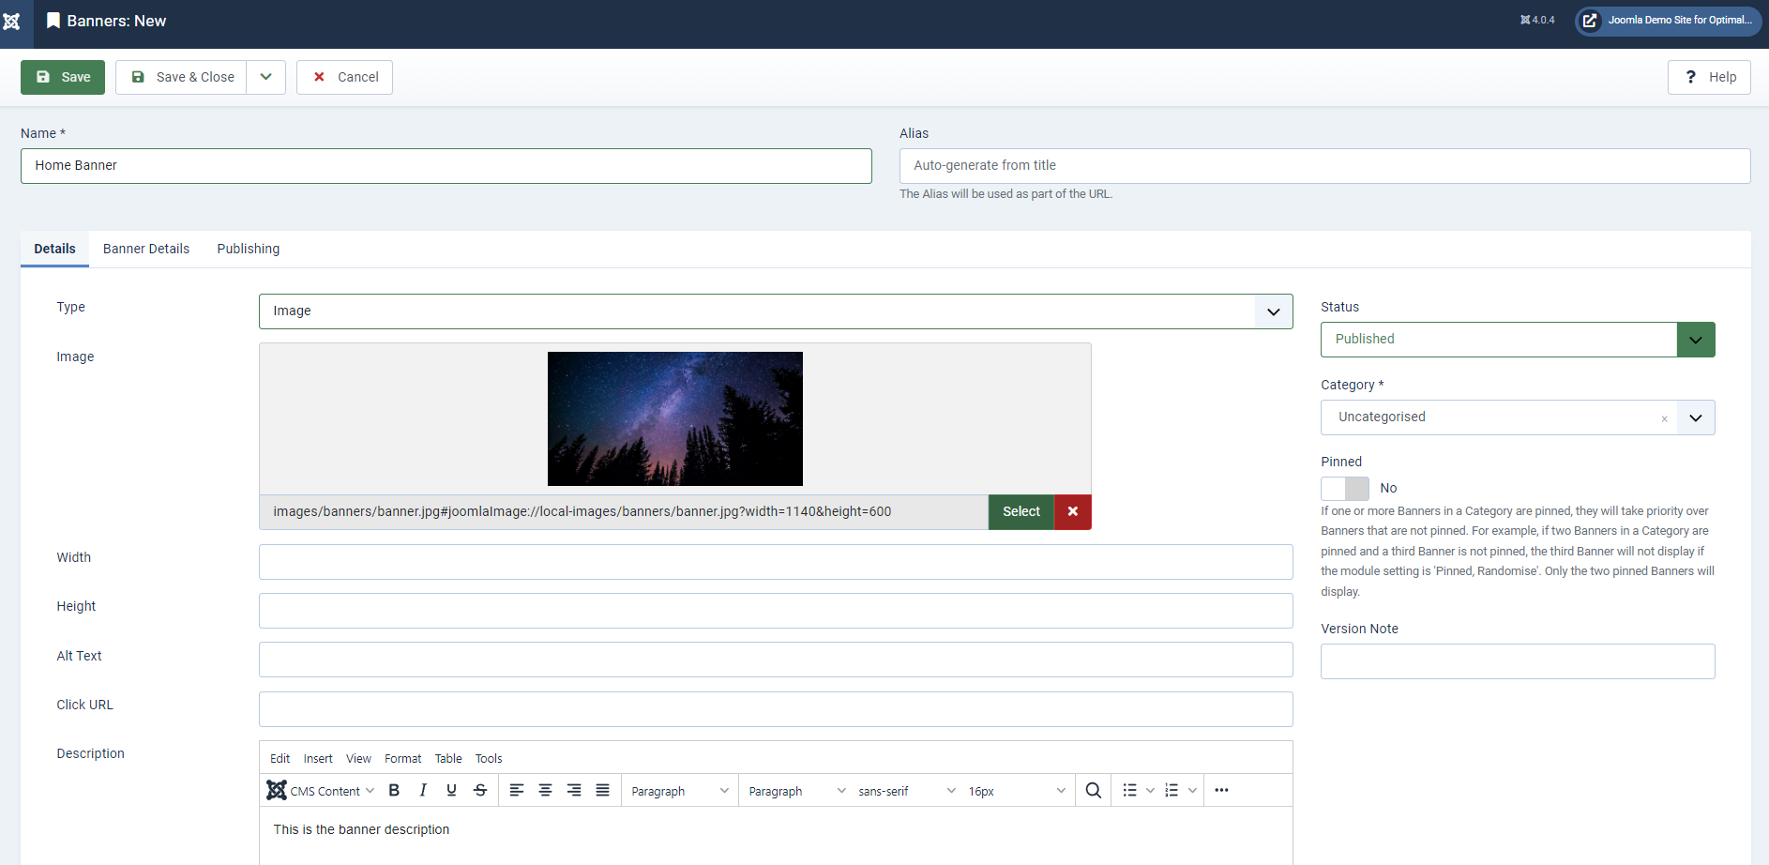Image resolution: width=1769 pixels, height=865 pixels.
Task: Align text left in the editor
Action: 517,790
